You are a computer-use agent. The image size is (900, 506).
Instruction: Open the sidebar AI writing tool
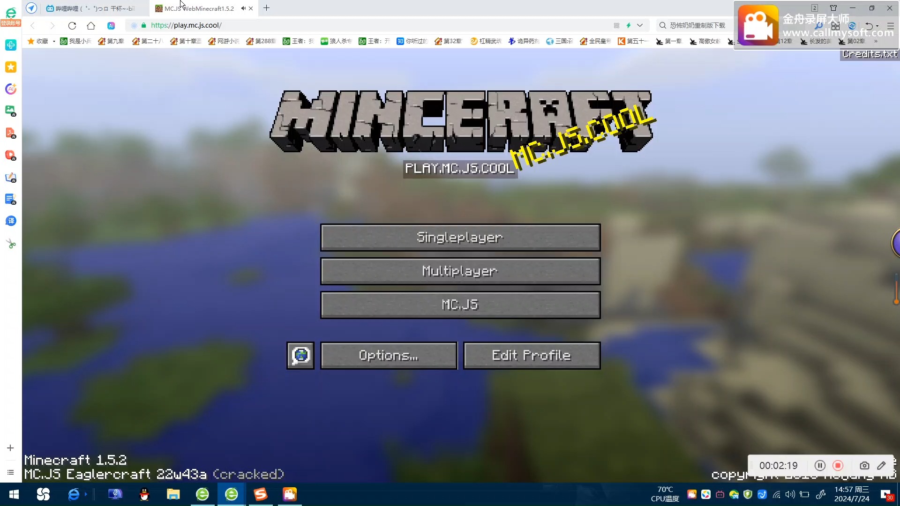(11, 178)
